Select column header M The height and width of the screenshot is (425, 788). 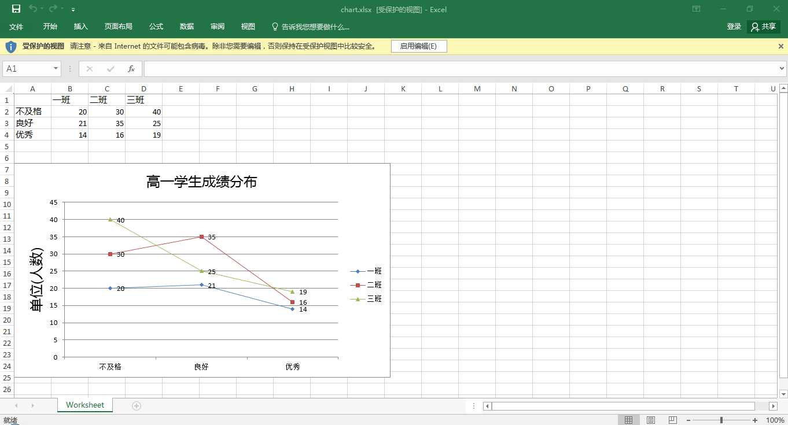coord(477,88)
